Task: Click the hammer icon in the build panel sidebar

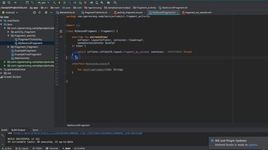Action: point(3,135)
